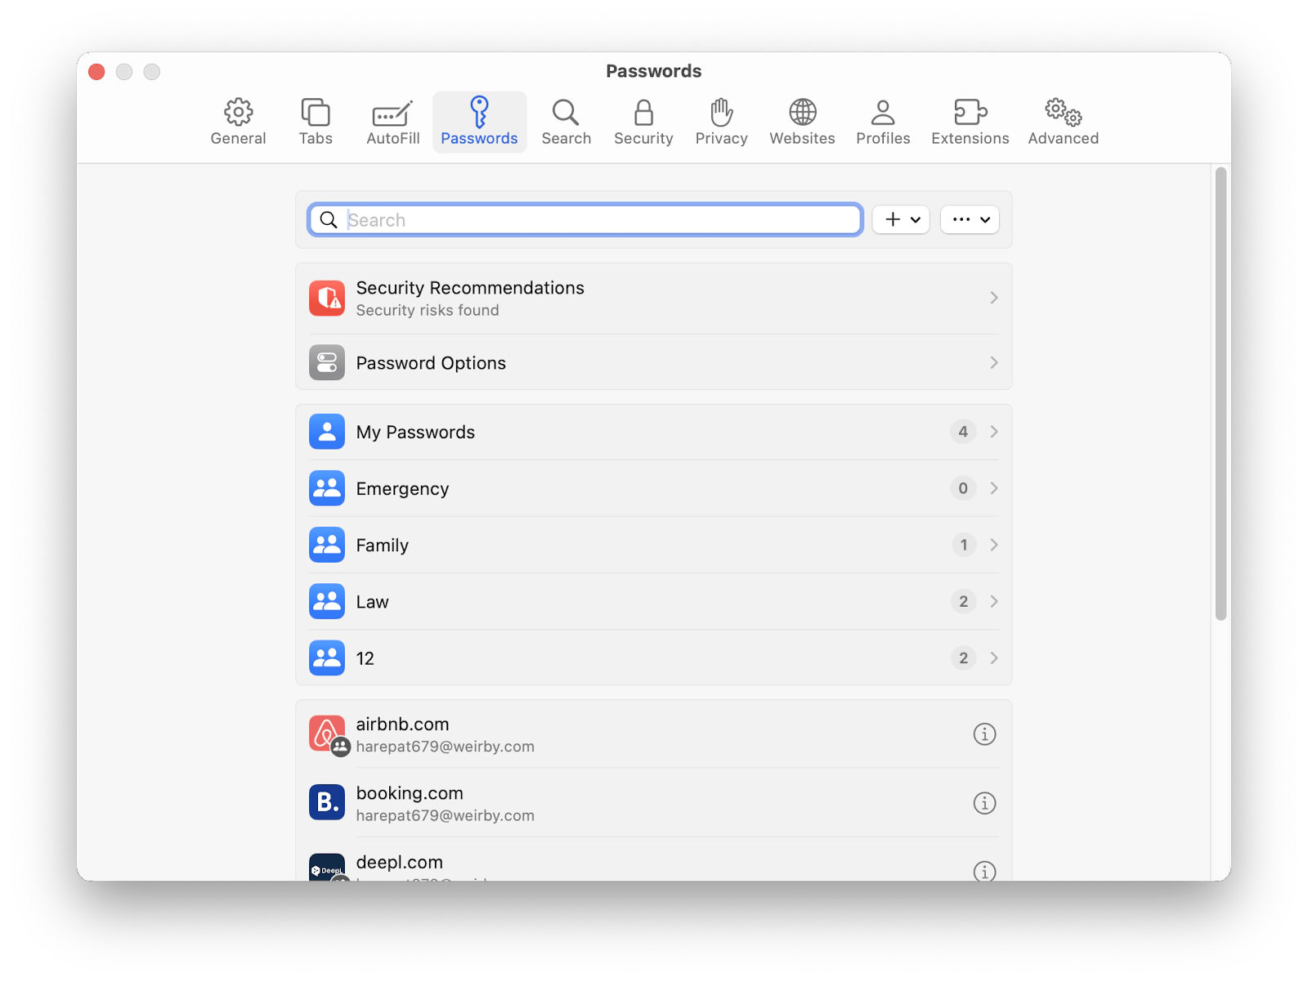Click the airbnb.com logo icon

click(x=327, y=734)
